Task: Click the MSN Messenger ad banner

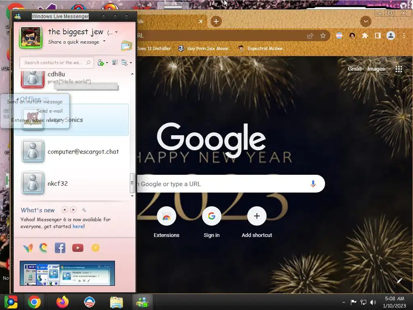Action: coord(67,273)
